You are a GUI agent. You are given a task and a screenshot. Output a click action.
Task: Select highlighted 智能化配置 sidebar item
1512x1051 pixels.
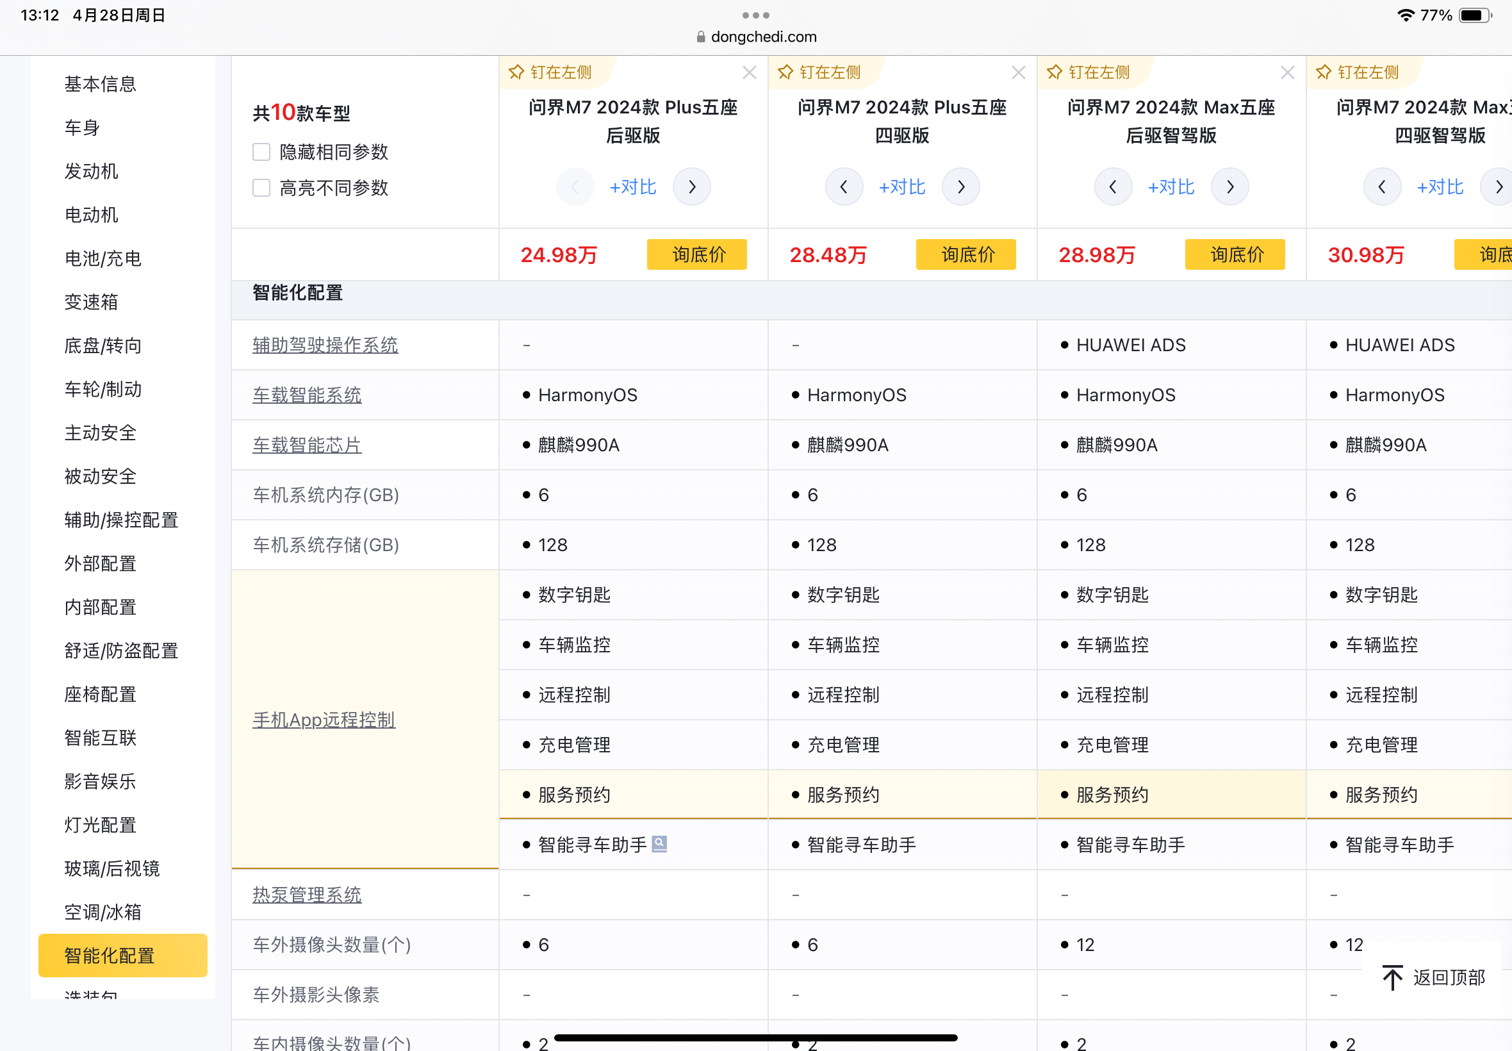[122, 956]
